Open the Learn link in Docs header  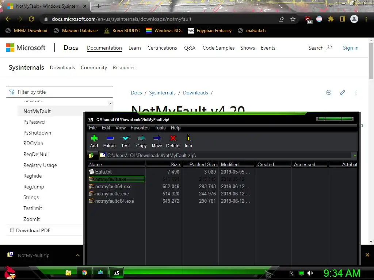[x=134, y=48]
